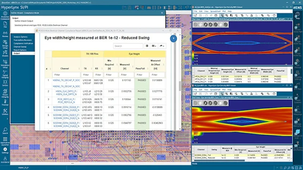Open Simulation Setup in the left sidebar

pyautogui.click(x=5, y=64)
